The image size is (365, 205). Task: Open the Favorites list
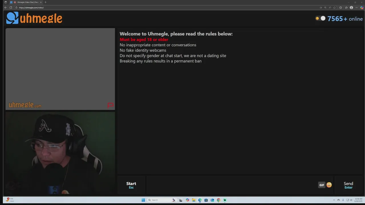[x=346, y=8]
